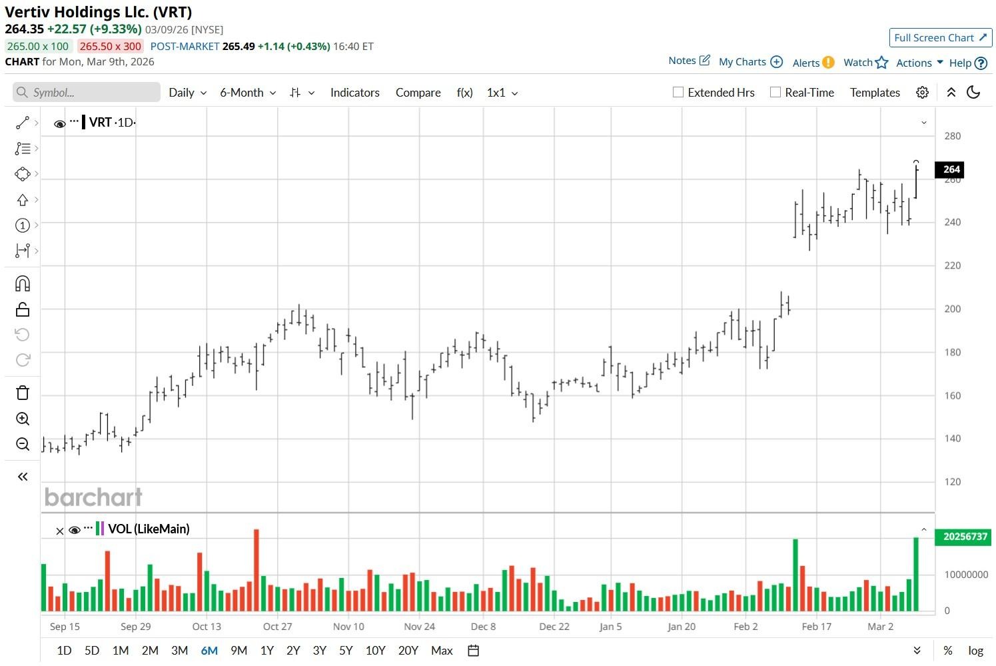The height and width of the screenshot is (666, 996).
Task: Open the Fibonacci and list tools
Action: pyautogui.click(x=23, y=148)
